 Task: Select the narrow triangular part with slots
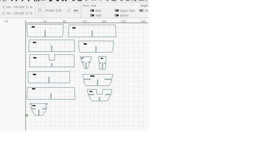click(x=86, y=62)
